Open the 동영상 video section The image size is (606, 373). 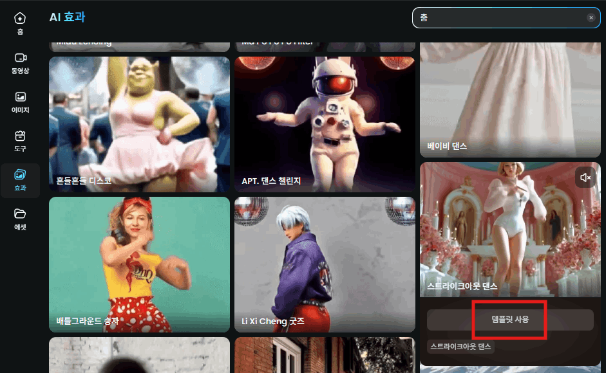[x=20, y=63]
